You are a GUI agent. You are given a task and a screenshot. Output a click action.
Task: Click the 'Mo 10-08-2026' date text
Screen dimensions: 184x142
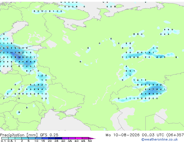coord(122,135)
